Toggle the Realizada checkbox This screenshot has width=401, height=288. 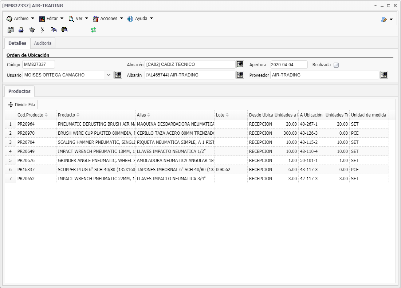pos(336,65)
